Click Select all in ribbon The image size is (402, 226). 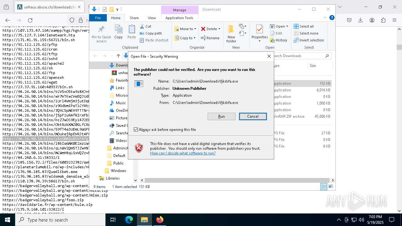point(304,26)
